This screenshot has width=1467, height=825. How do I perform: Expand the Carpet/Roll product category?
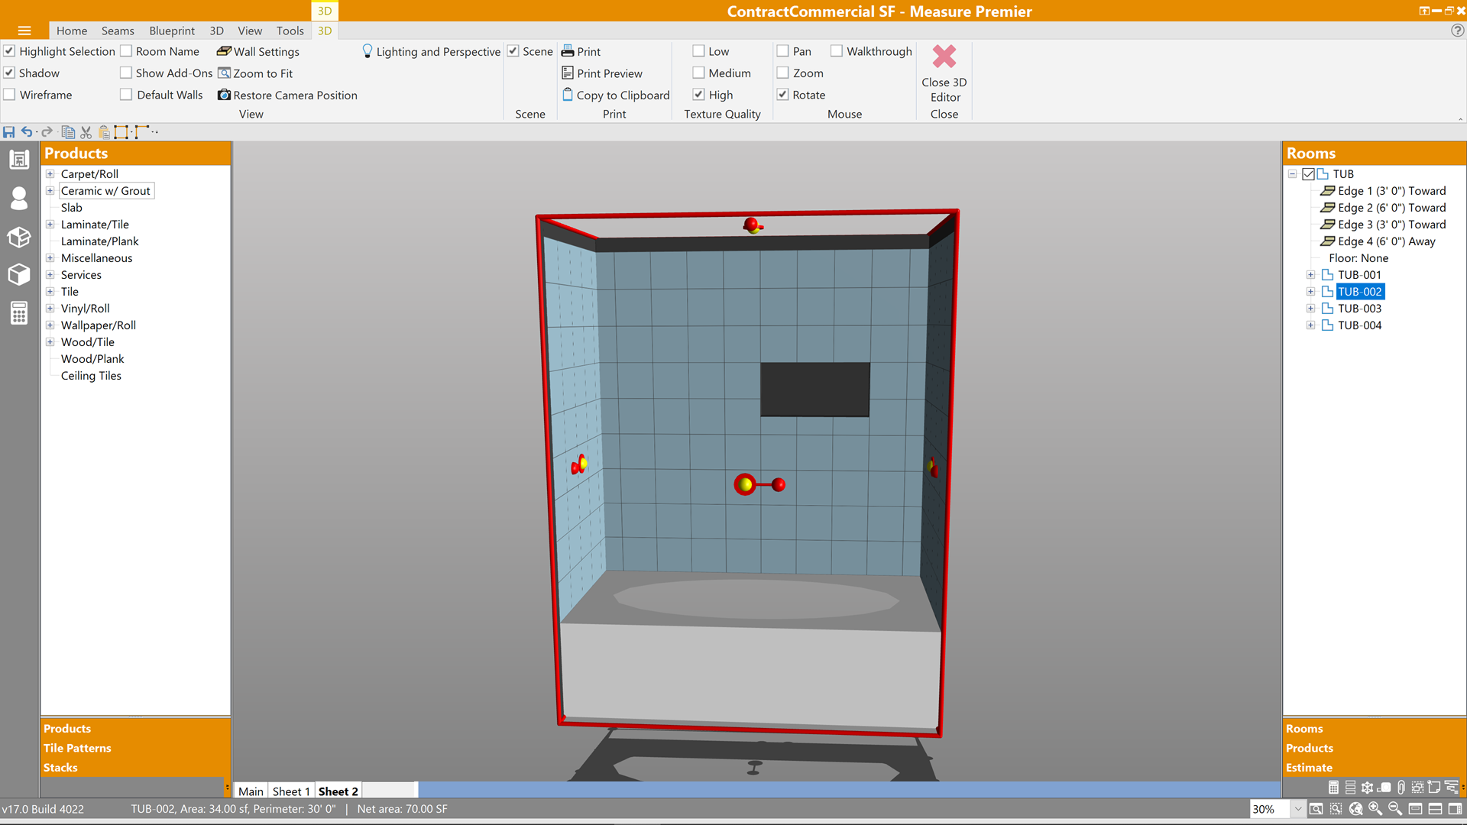tap(50, 174)
